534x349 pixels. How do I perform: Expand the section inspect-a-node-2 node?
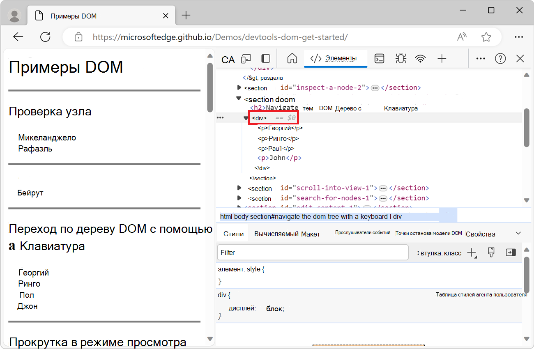pos(239,87)
